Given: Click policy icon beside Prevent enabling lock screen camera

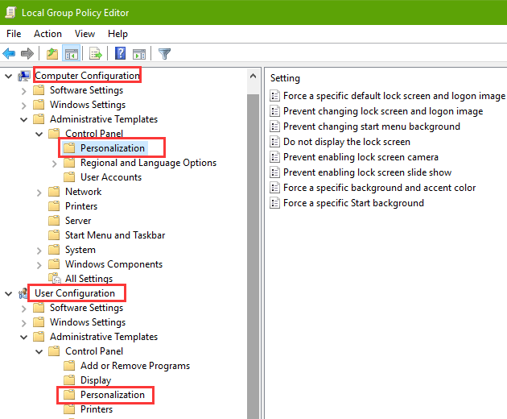Looking at the screenshot, I should [275, 157].
